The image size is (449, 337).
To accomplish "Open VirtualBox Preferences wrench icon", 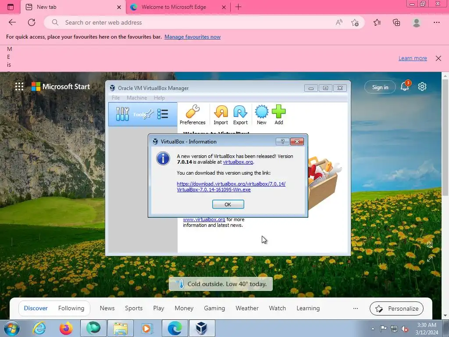I will tap(192, 115).
